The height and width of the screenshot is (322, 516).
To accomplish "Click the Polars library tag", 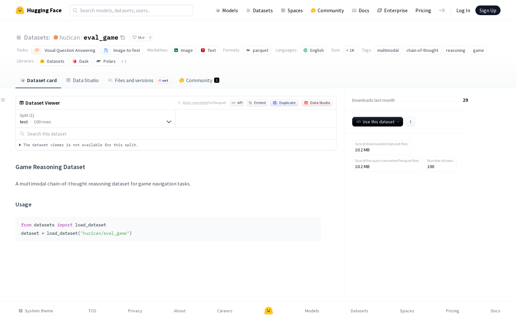I will point(106,61).
